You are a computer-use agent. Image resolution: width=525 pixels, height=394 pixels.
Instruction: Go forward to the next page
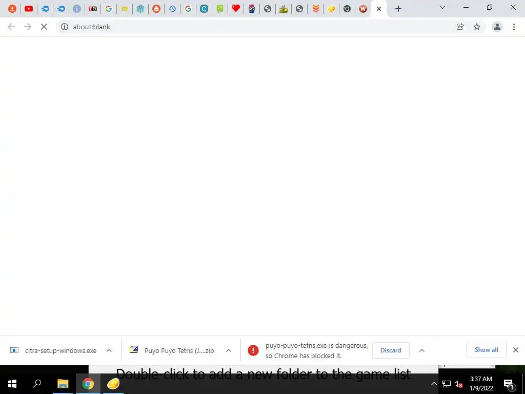(28, 27)
